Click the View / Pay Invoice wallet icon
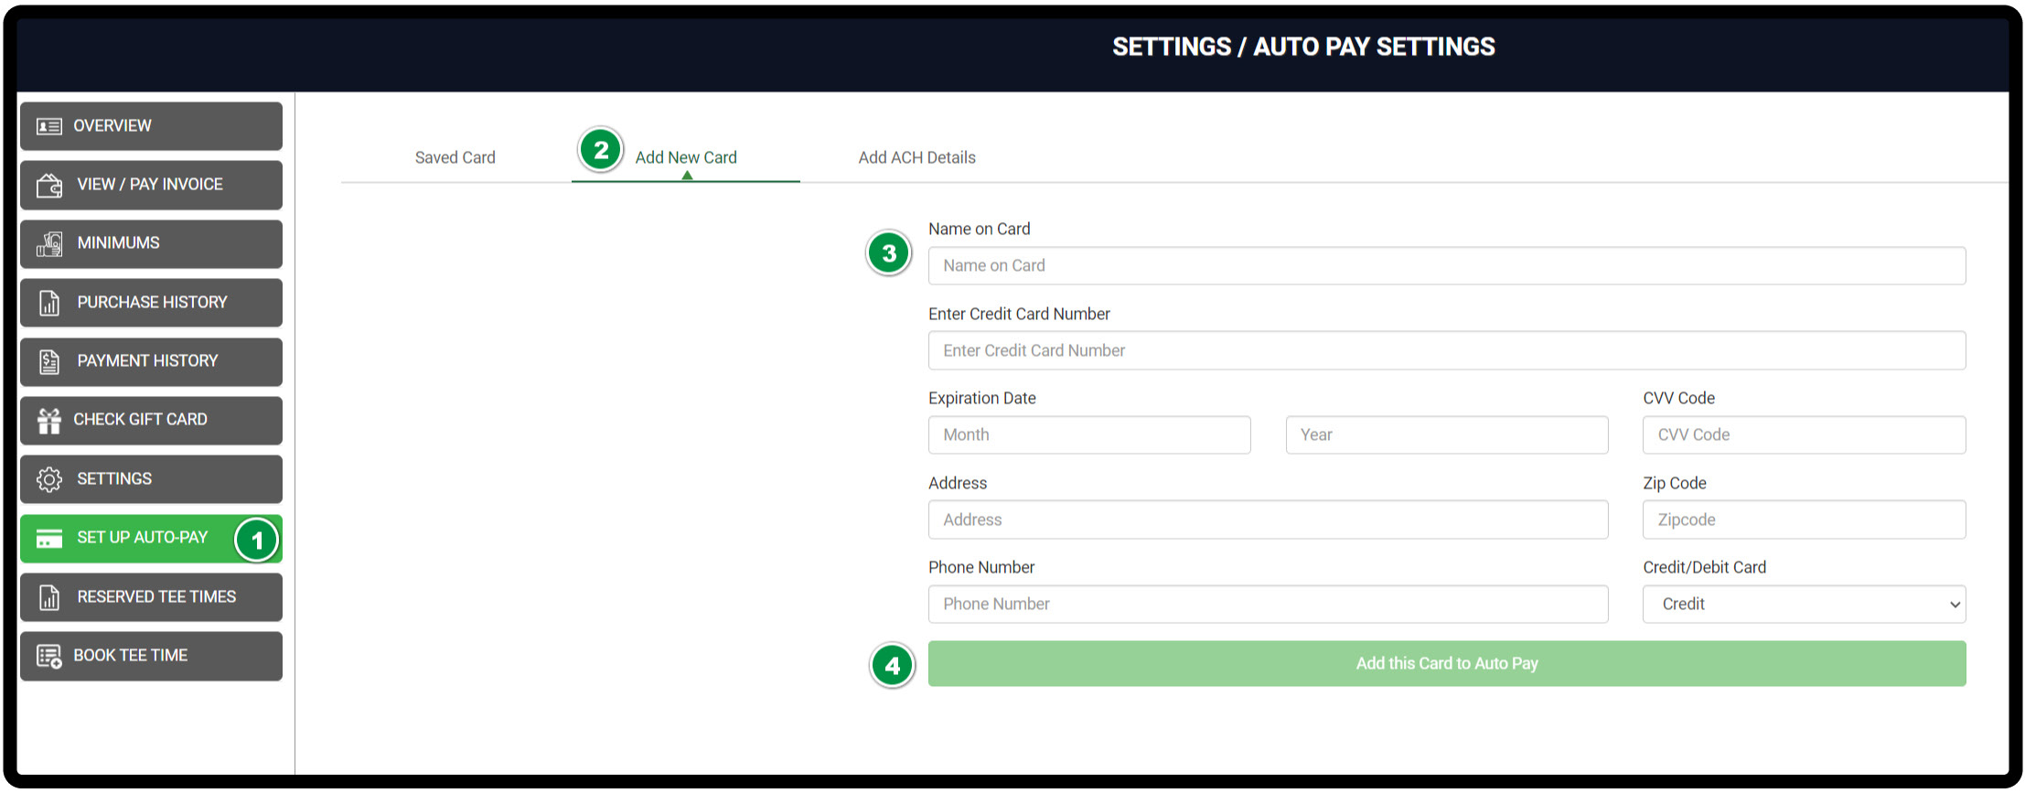This screenshot has width=2025, height=793. pos(49,186)
